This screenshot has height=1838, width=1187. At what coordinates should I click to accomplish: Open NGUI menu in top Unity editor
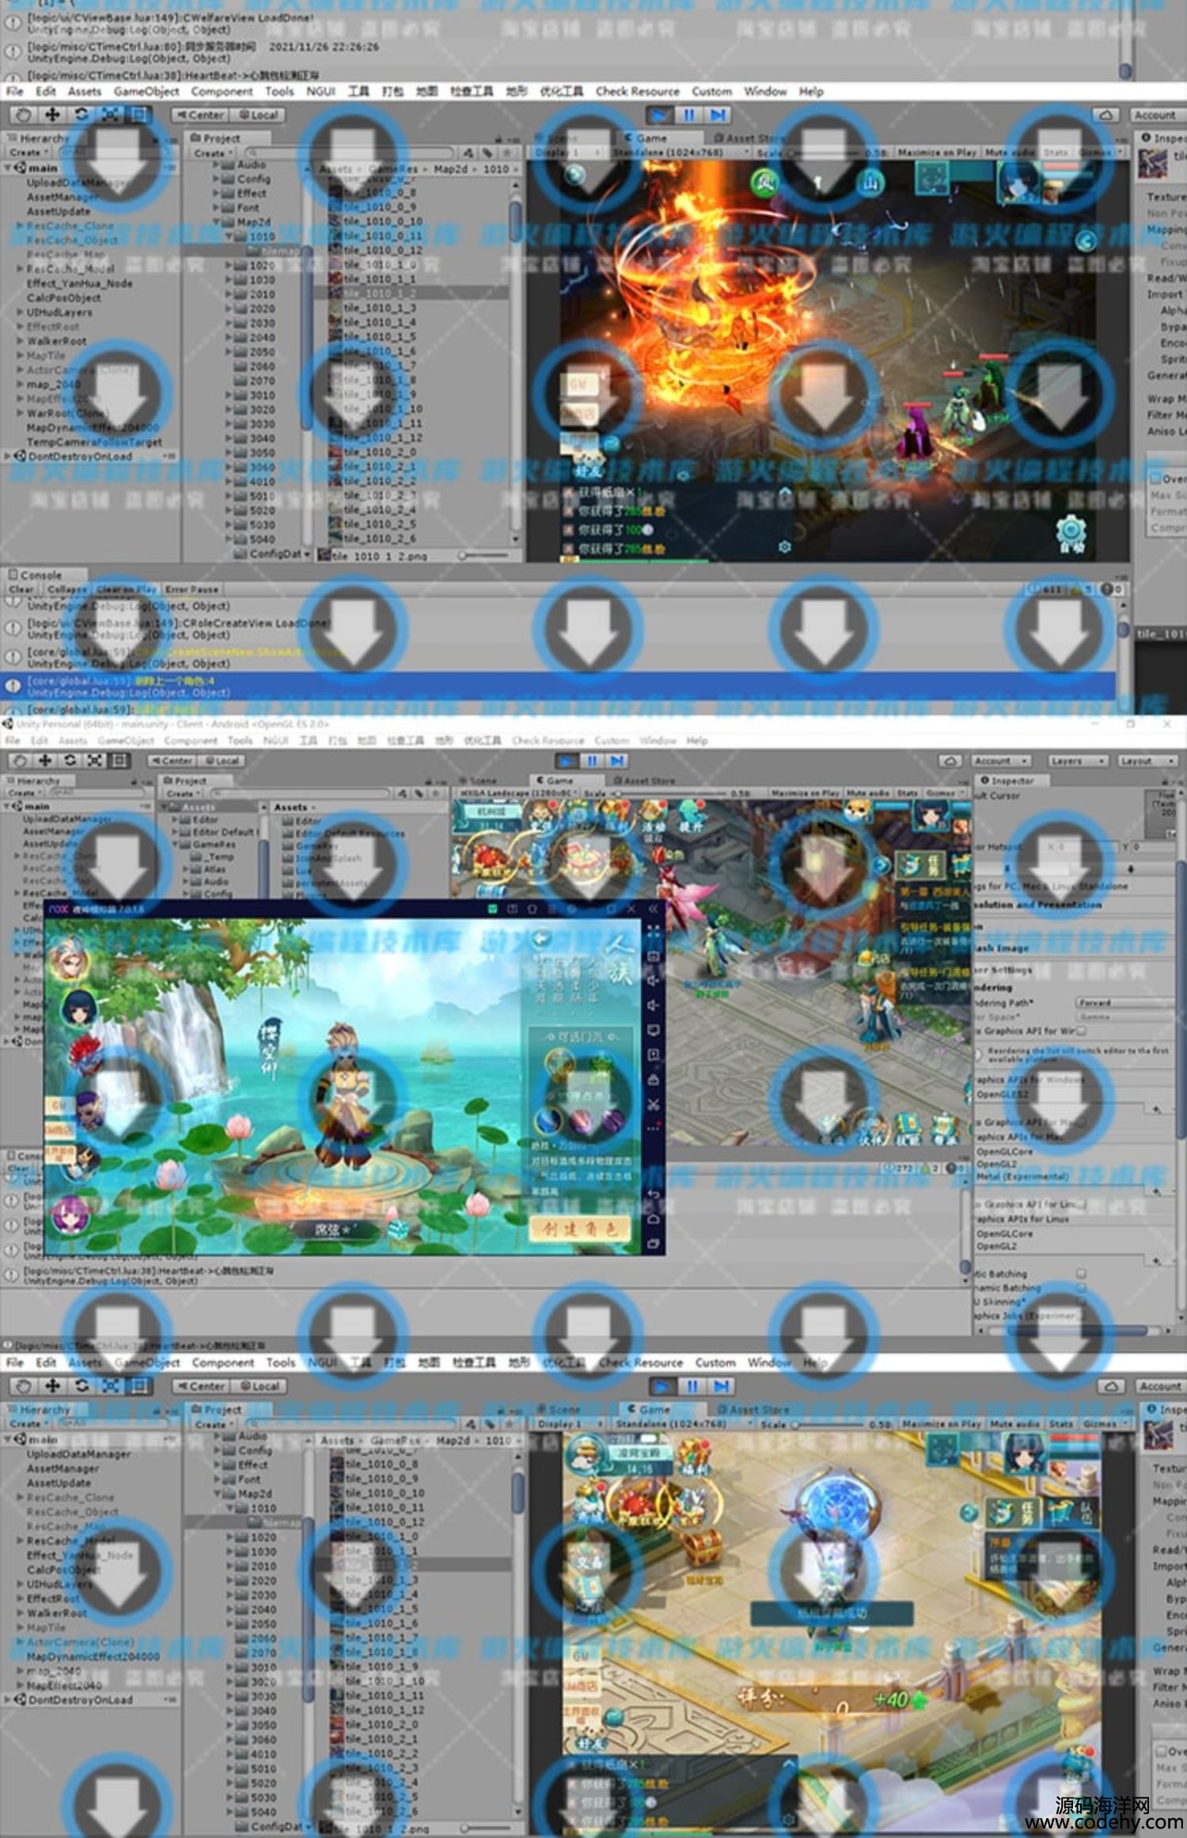tap(320, 92)
